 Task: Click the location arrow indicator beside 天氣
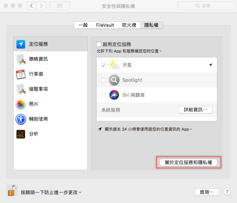(x=211, y=65)
